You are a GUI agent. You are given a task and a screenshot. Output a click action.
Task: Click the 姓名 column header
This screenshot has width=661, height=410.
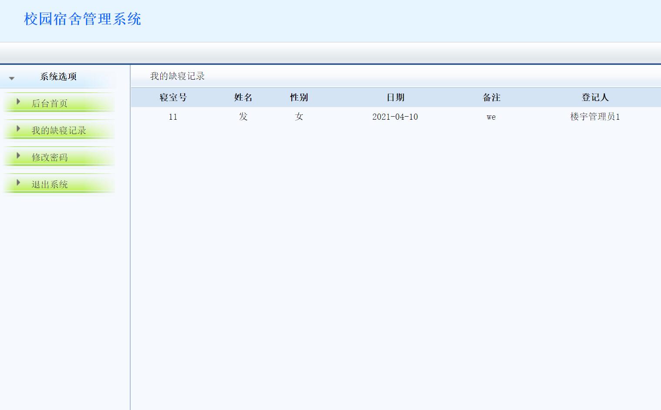[x=242, y=97]
